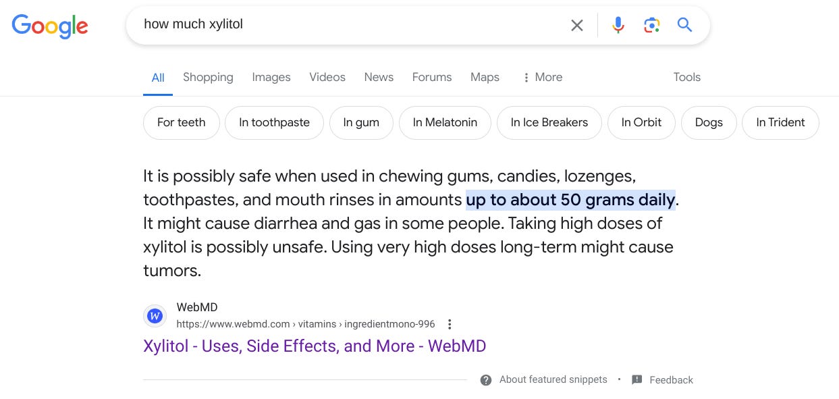The height and width of the screenshot is (399, 839).
Task: Select the 'In Trident' filter chip
Action: pos(780,123)
